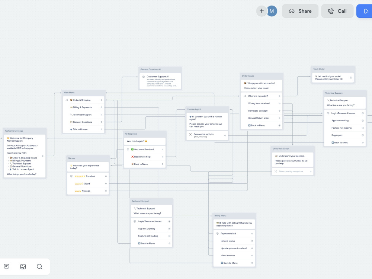Click the Order Issues block title
Image resolution: width=372 pixels, height=279 pixels.
[x=248, y=76]
